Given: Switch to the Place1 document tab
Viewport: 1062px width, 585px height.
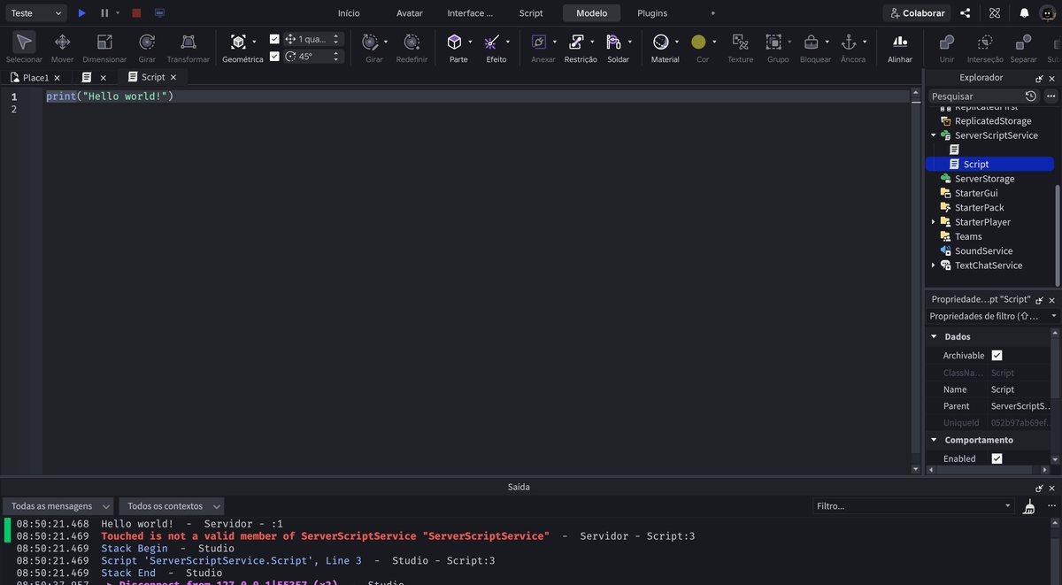Looking at the screenshot, I should click(x=35, y=78).
